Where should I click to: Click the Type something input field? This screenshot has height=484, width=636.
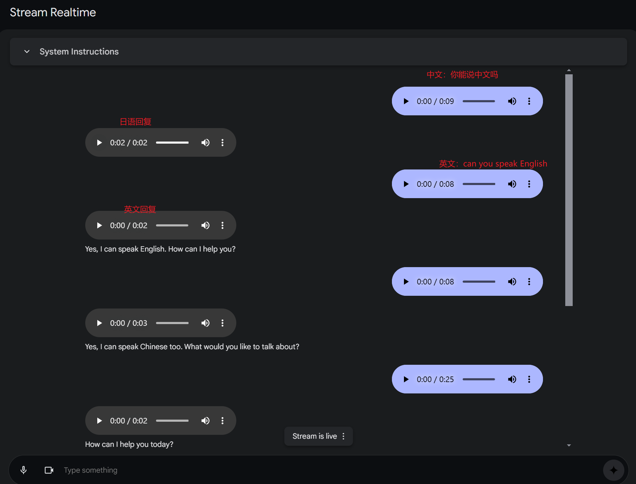pos(329,470)
